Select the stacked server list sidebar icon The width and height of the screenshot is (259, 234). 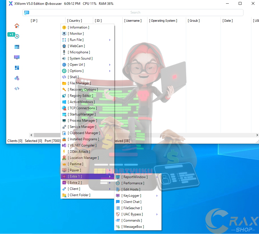(x=17, y=47)
